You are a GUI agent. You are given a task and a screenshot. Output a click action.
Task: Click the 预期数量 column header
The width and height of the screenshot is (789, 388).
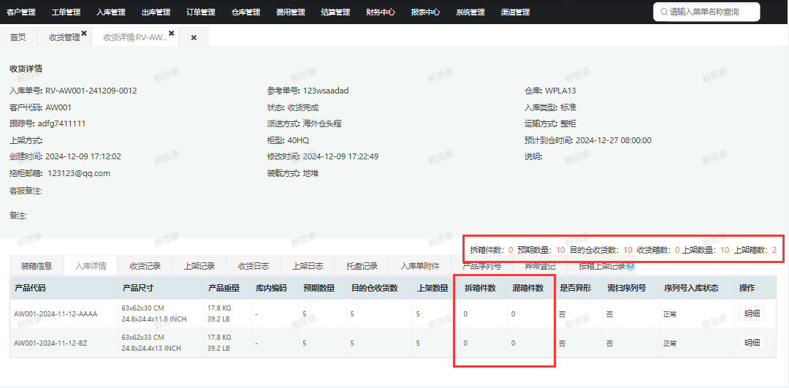(x=319, y=289)
